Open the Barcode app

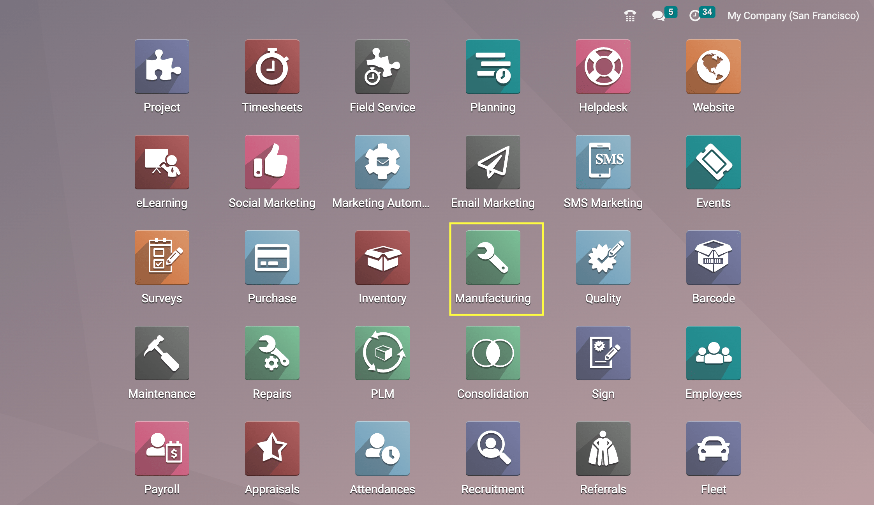coord(713,258)
